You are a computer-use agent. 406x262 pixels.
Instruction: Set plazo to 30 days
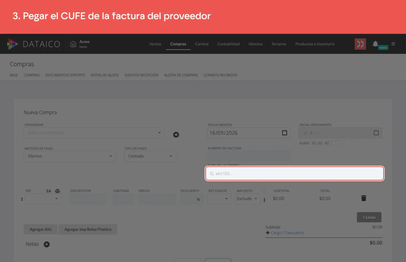(x=314, y=143)
